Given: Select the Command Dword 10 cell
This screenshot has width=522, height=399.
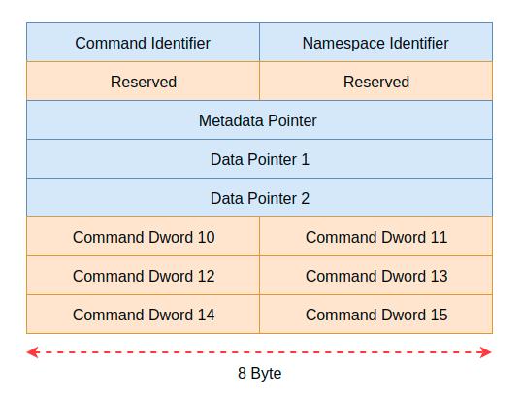Looking at the screenshot, I should 144,237.
